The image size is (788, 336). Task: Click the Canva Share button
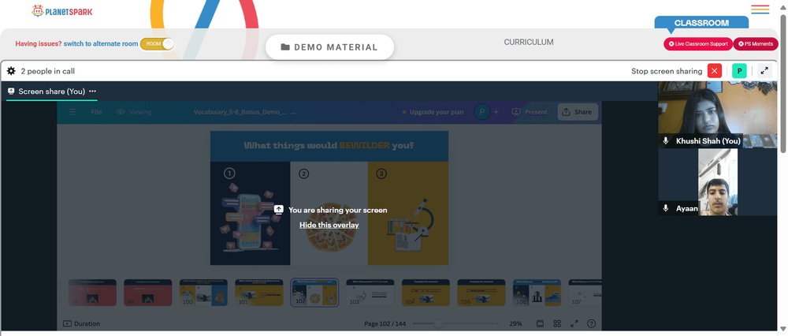tap(578, 112)
